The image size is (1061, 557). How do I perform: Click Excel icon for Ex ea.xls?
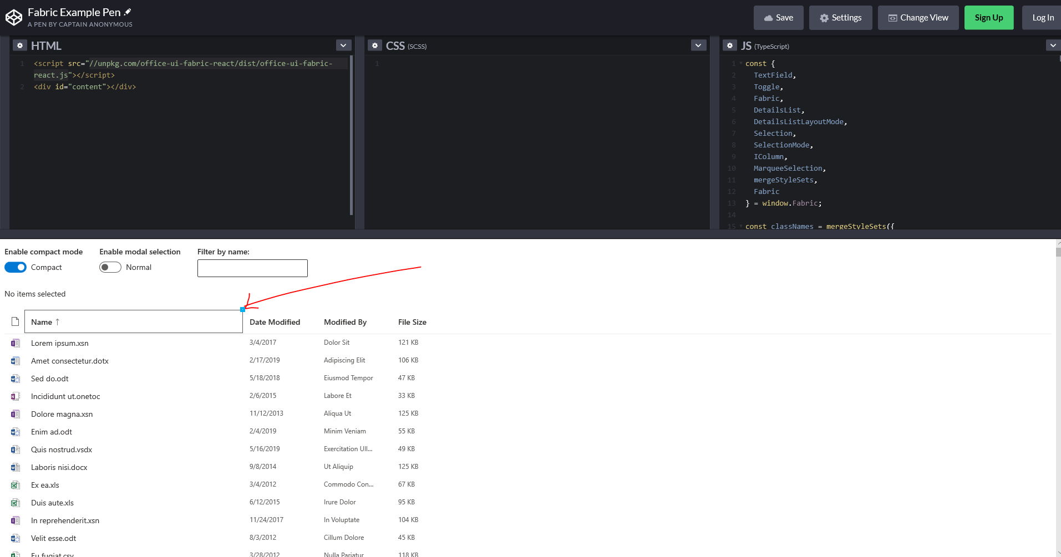pos(16,485)
